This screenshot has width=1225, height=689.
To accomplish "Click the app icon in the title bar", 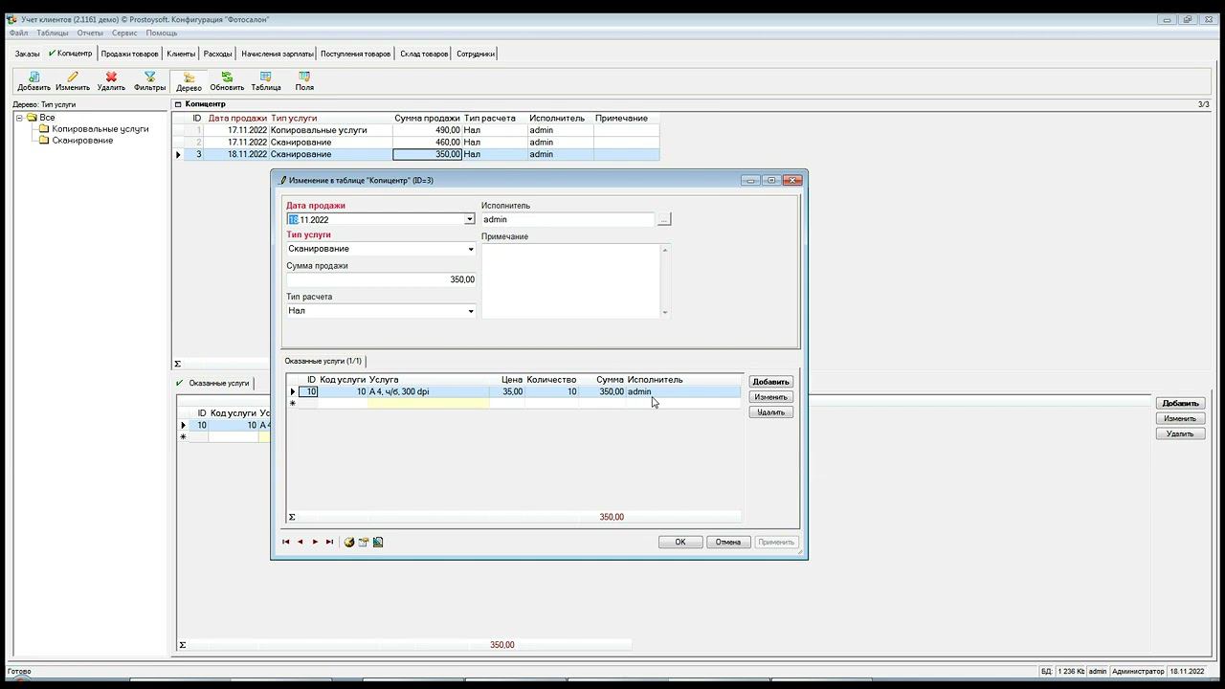I will 11,19.
